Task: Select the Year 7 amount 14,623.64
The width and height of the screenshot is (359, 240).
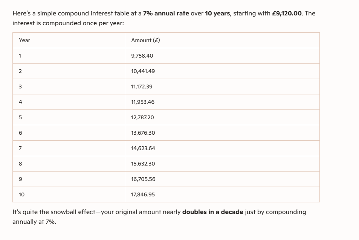Action: [x=143, y=148]
